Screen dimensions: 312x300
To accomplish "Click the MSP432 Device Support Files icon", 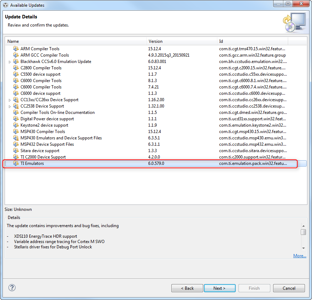I will 16,144.
